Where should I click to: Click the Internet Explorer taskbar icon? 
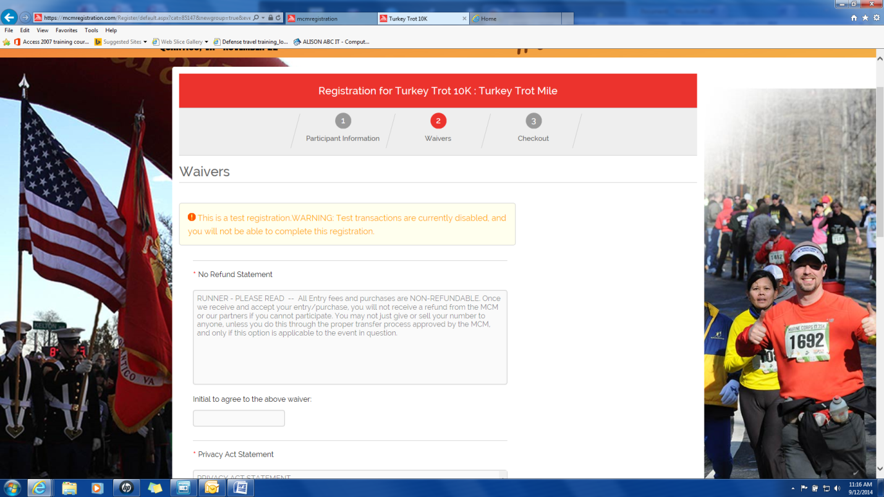coord(40,488)
